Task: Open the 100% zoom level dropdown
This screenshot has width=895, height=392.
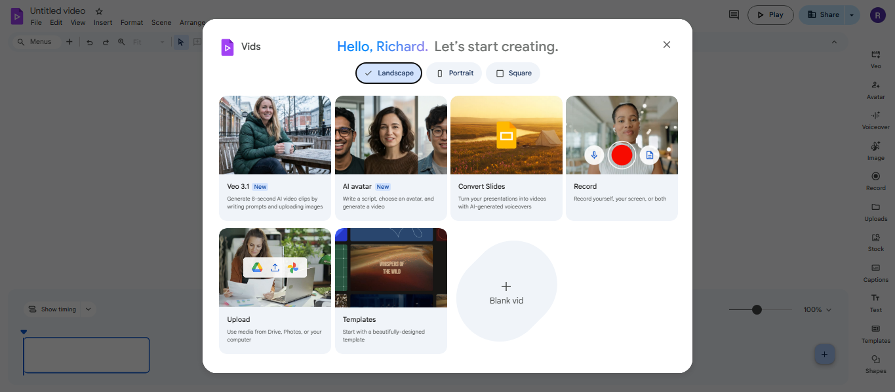Action: 818,309
